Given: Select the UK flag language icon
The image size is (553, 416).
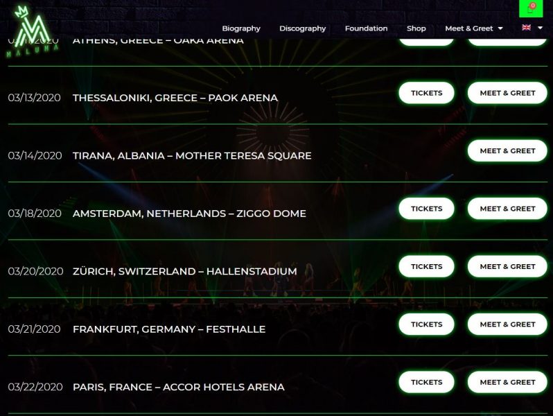Looking at the screenshot, I should click(x=526, y=28).
